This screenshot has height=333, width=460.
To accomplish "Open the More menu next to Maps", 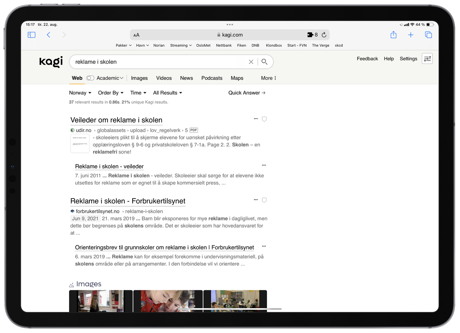I will [x=268, y=78].
